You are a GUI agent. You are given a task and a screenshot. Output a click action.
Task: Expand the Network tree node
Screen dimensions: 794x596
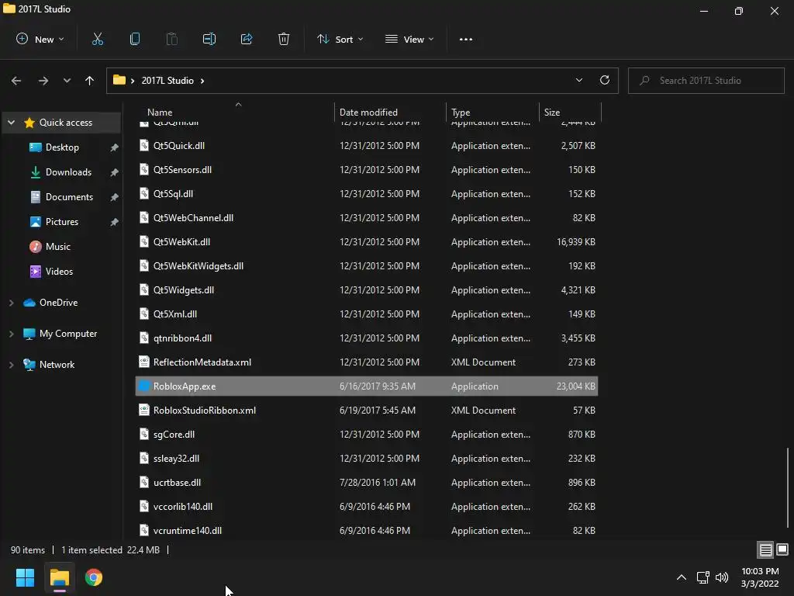tap(11, 365)
